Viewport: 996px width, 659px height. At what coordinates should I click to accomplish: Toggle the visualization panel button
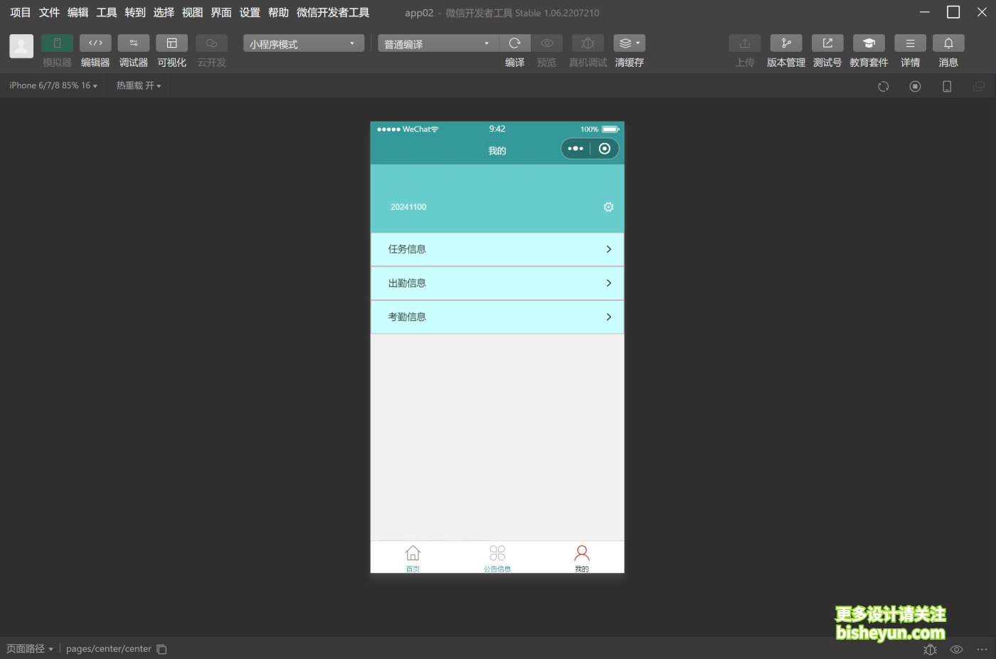[x=171, y=43]
